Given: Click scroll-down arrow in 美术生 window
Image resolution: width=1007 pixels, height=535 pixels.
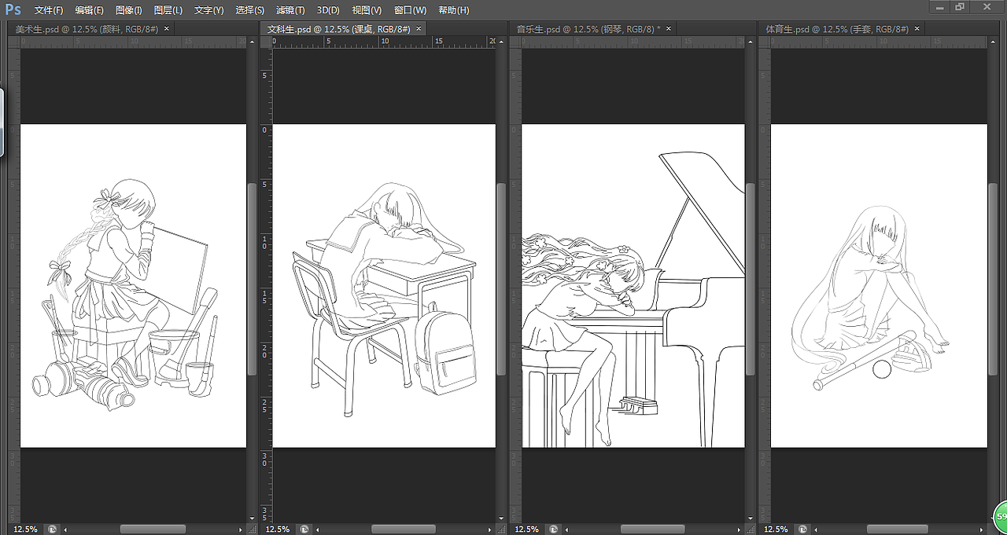Looking at the screenshot, I should (252, 519).
